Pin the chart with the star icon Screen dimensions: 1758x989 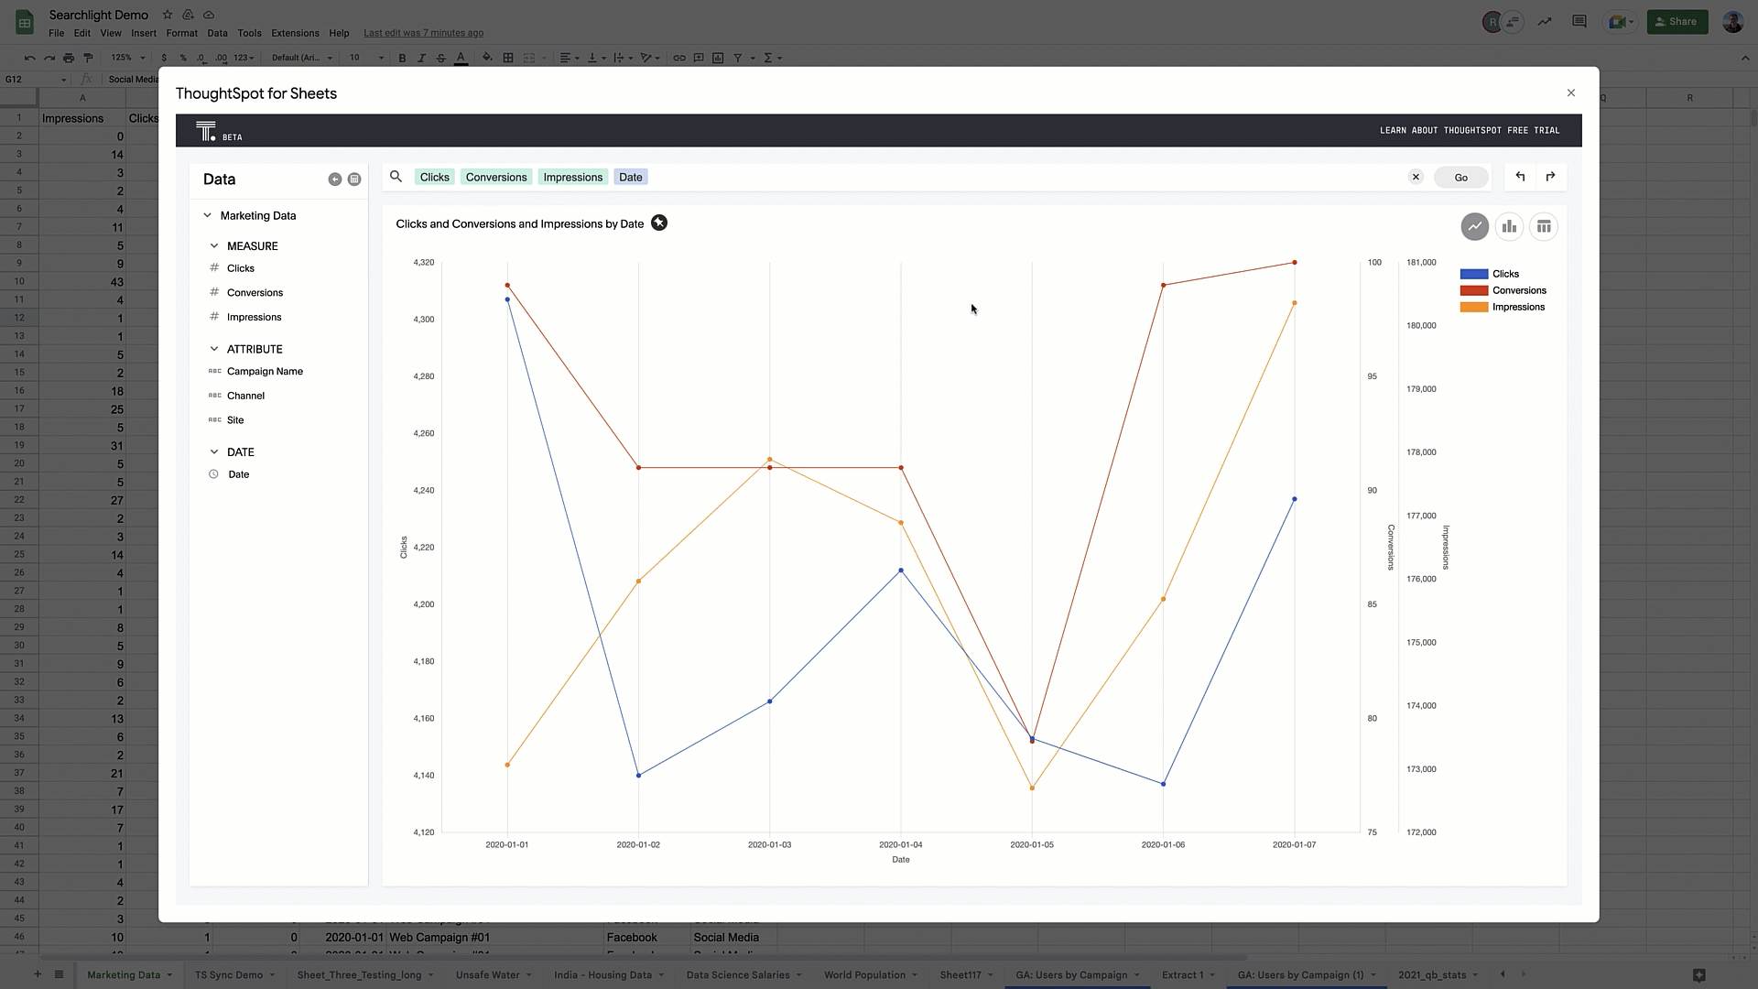pos(659,223)
